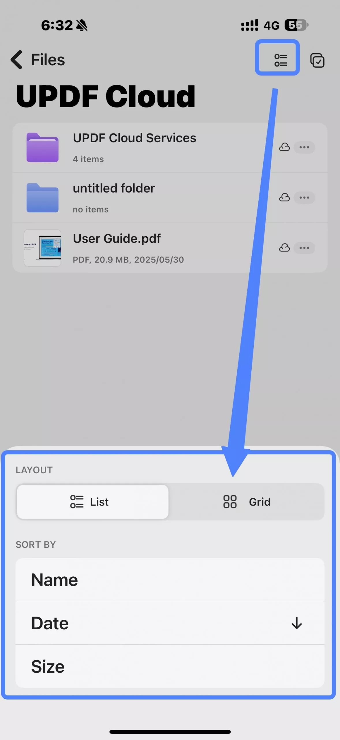
Task: Tap cloud icon for User Guide.pdf
Action: 284,248
